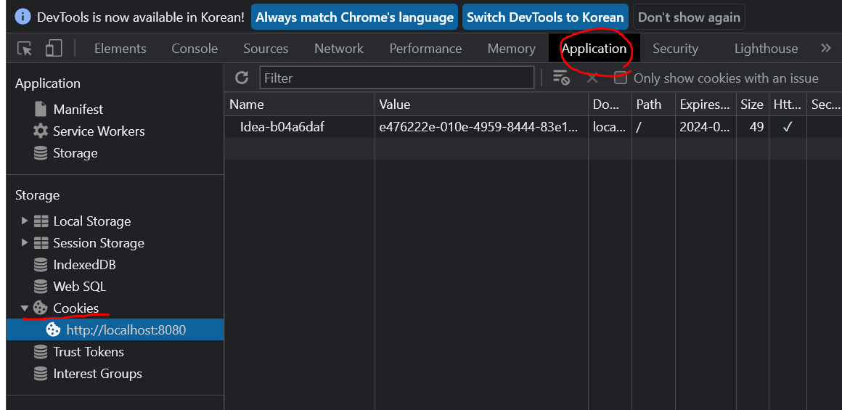Screen dimensions: 842x410
Task: Click the IndexedDB database icon
Action: (x=40, y=265)
